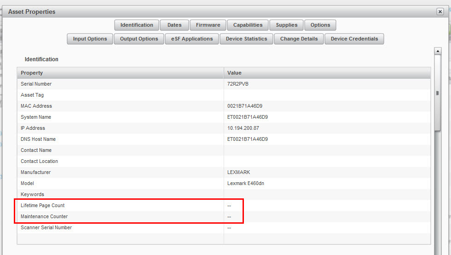Screen dimensions: 451x255
Task: Go to the Supplies section
Action: (287, 25)
